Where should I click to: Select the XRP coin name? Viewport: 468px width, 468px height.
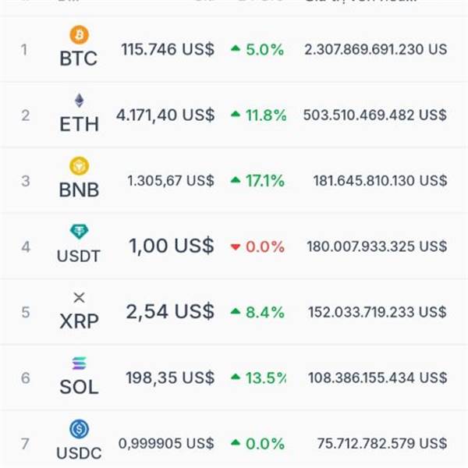79,321
